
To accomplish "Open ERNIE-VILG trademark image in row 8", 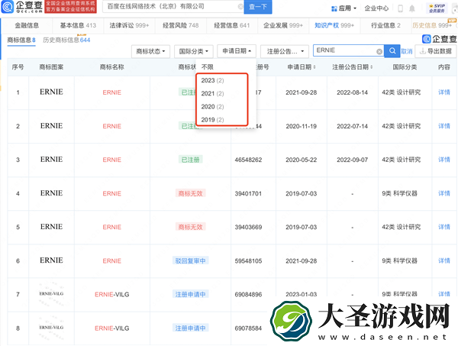I will click(x=51, y=328).
